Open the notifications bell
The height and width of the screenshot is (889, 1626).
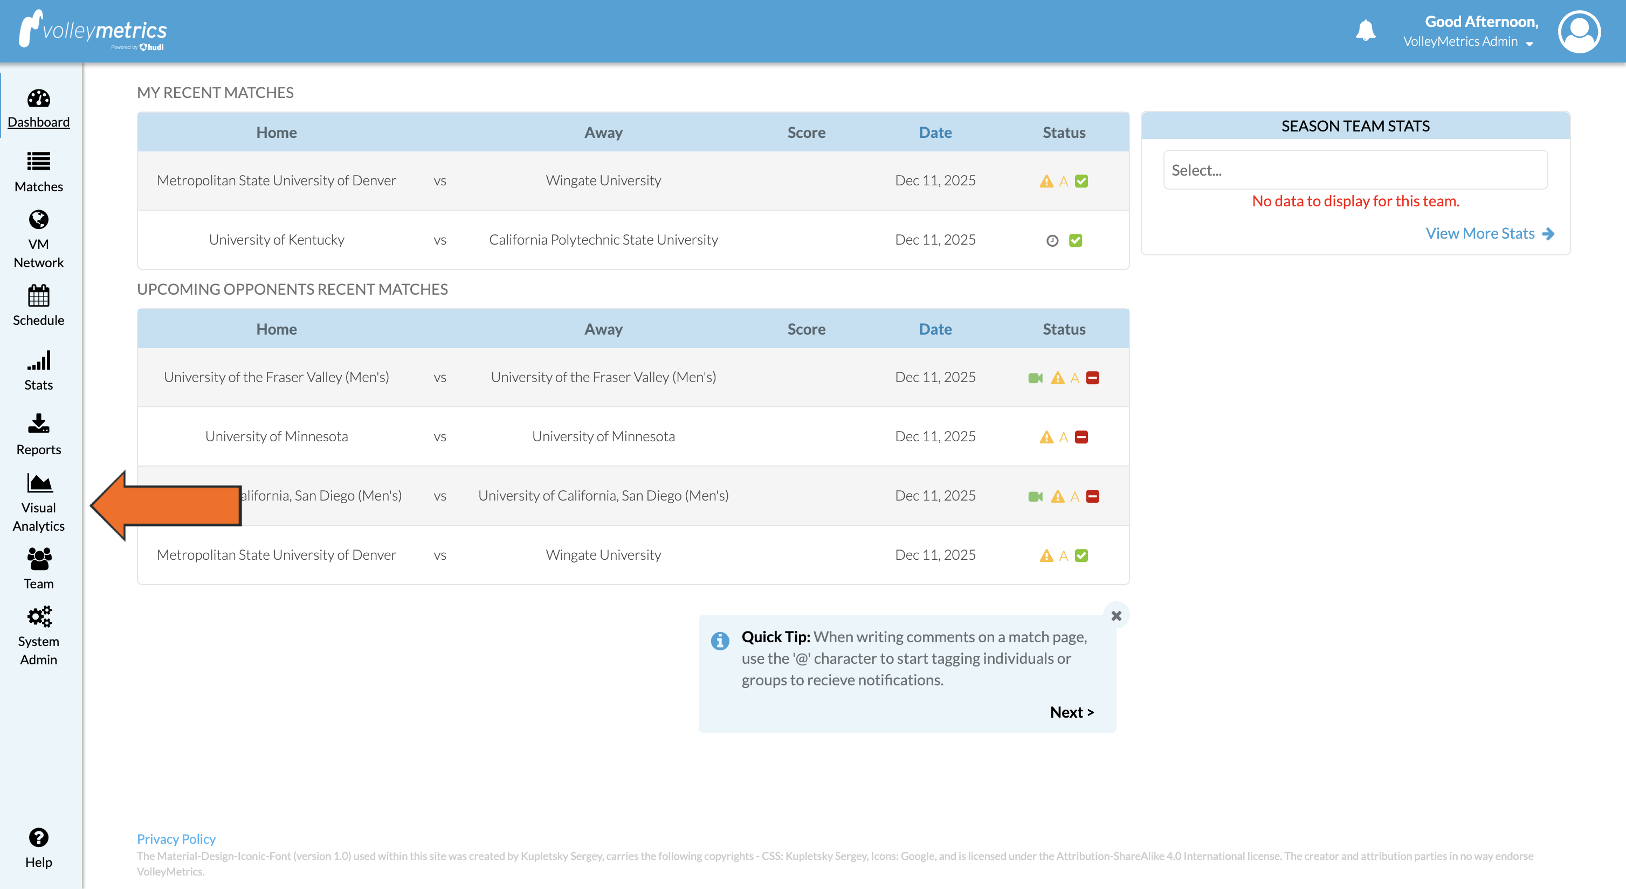tap(1365, 29)
